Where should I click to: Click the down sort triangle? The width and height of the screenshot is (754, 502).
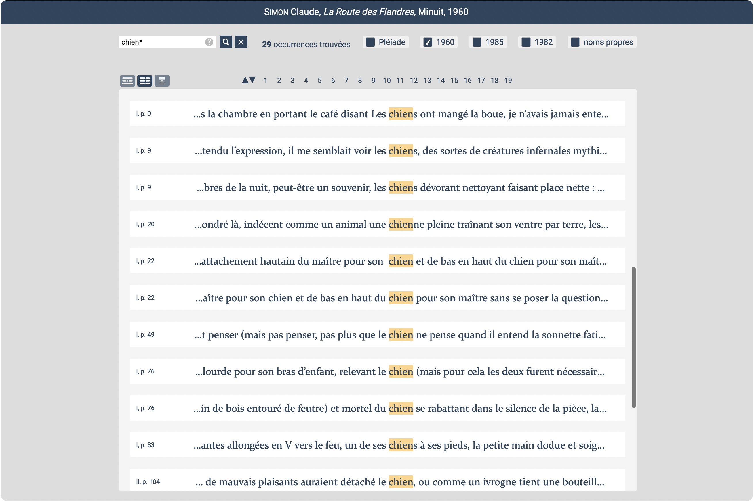(252, 80)
